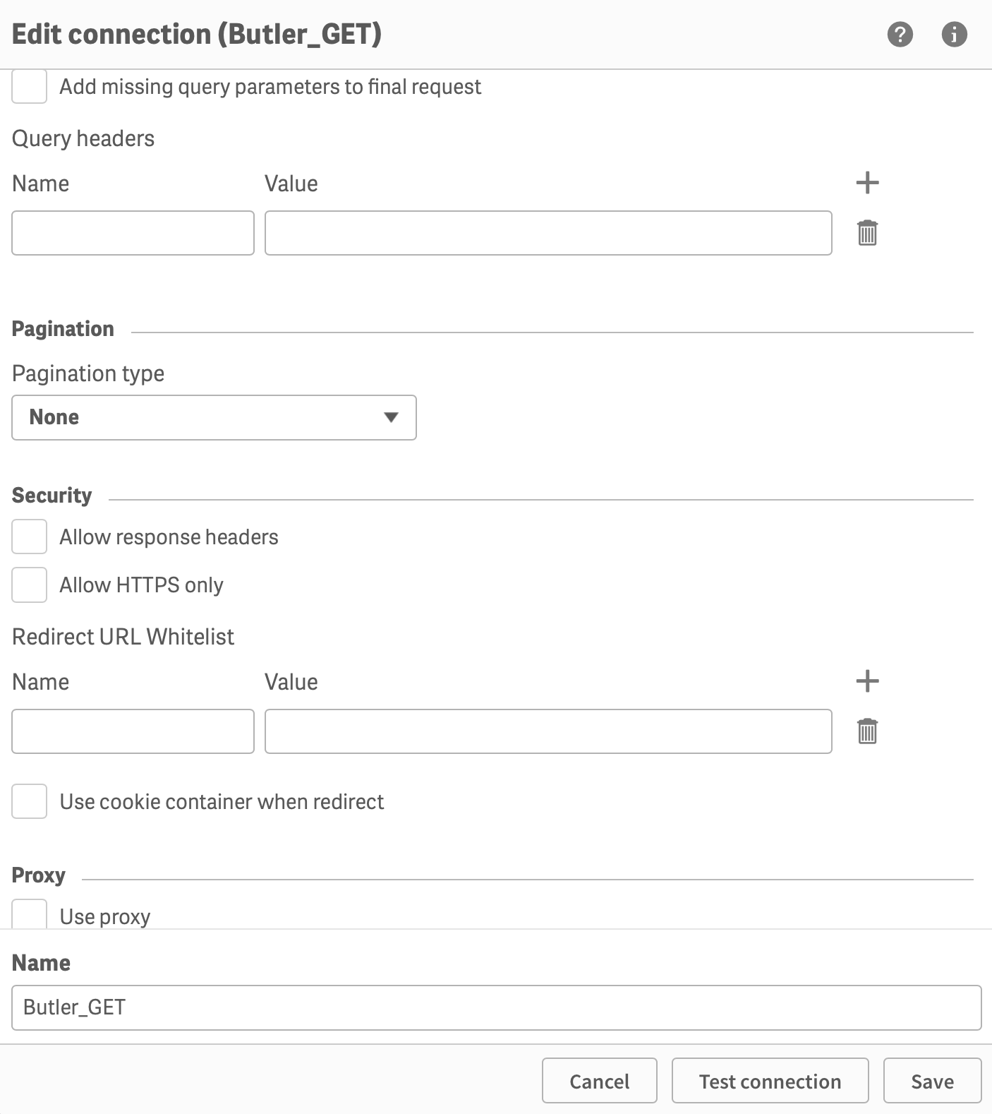Delete the Redirect URL Whitelist row
Screen dimensions: 992x1114
(867, 731)
